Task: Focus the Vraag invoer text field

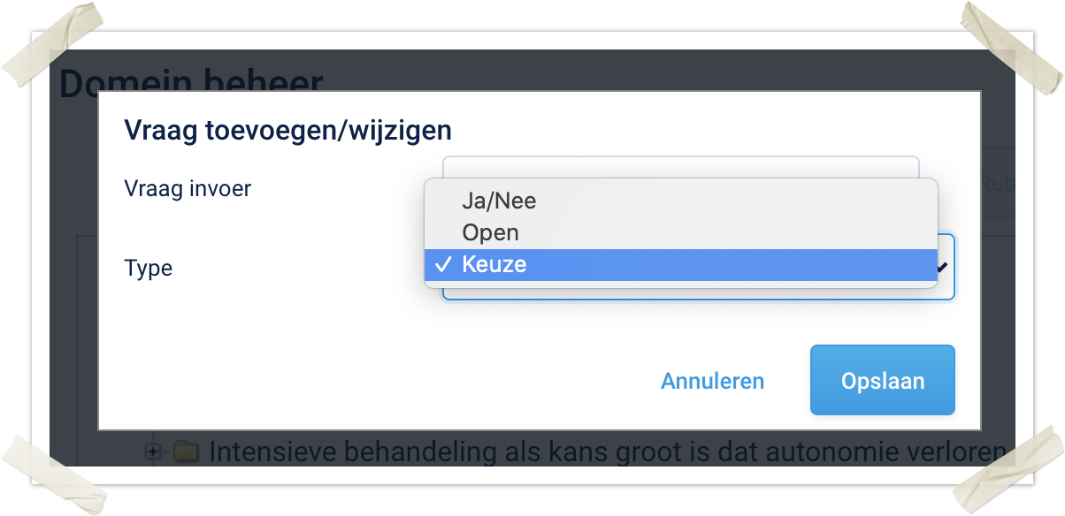Action: (x=679, y=167)
